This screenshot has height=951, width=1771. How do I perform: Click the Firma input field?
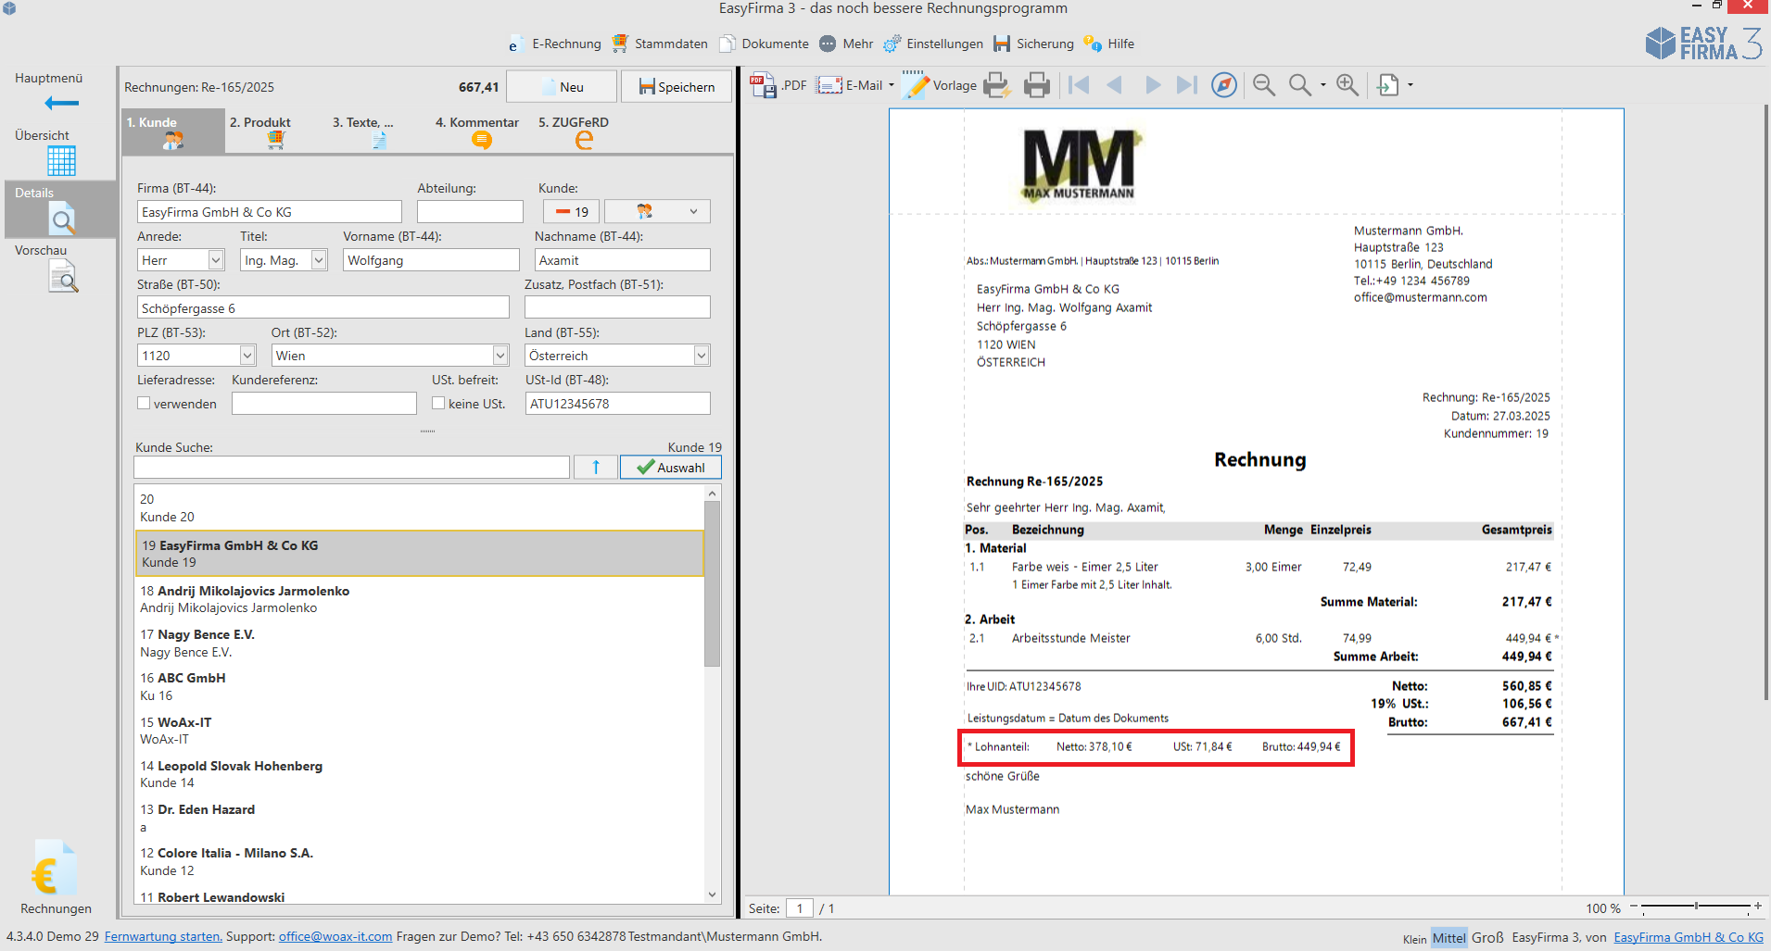[270, 212]
